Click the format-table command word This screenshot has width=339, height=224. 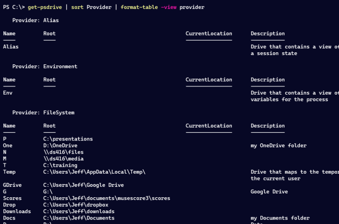point(139,7)
